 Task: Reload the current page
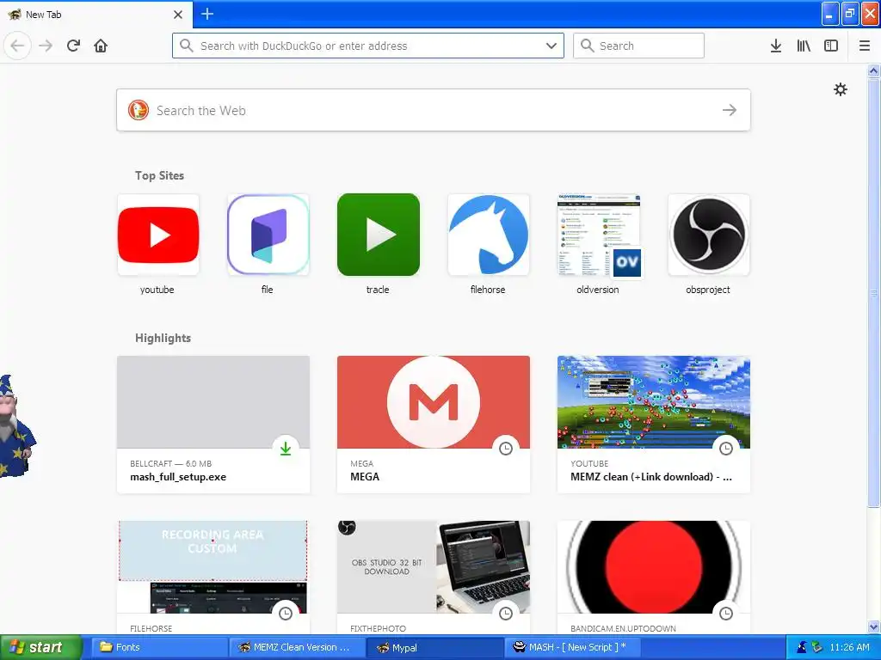point(73,46)
